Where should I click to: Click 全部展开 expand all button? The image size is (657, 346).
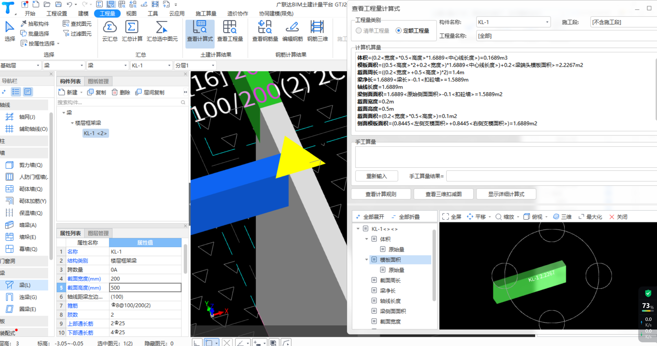370,217
